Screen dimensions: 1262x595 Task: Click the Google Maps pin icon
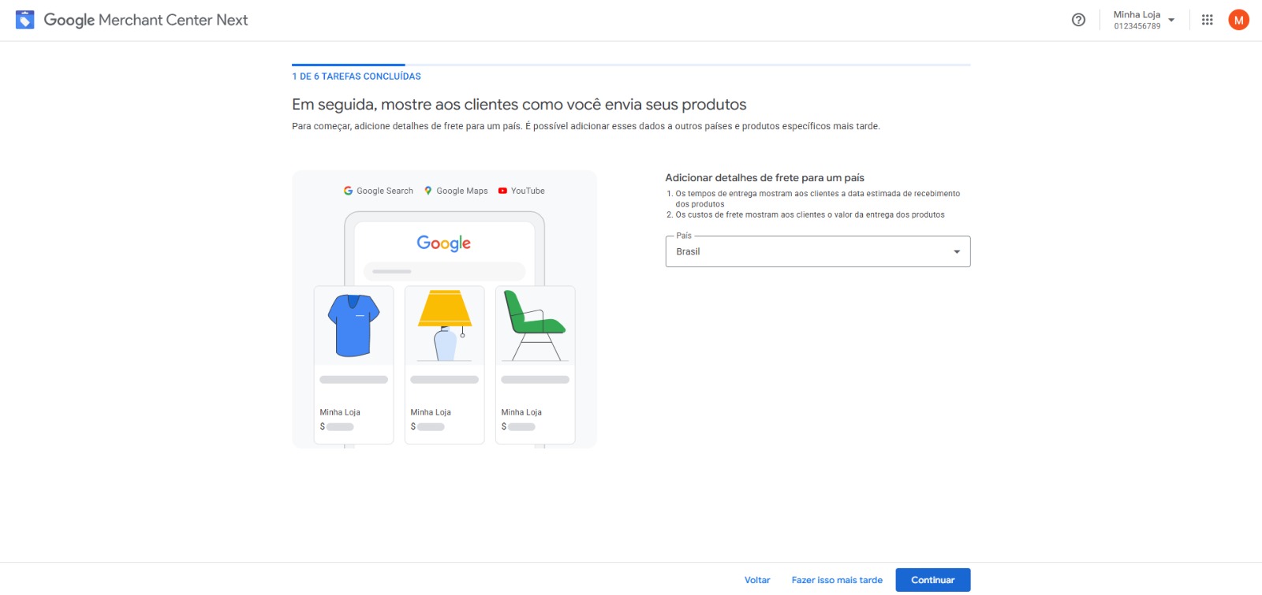[428, 191]
